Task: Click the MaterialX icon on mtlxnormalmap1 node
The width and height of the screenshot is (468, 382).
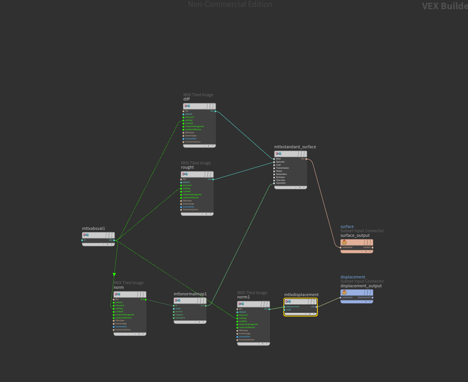Action: pyautogui.click(x=178, y=300)
